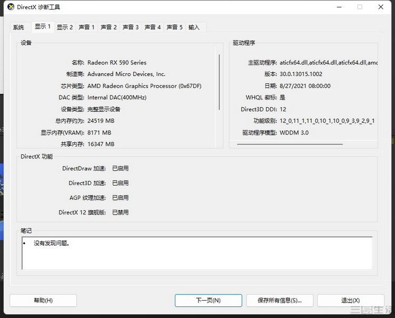Click the Direct3D 加速 已启用 status

(121, 183)
